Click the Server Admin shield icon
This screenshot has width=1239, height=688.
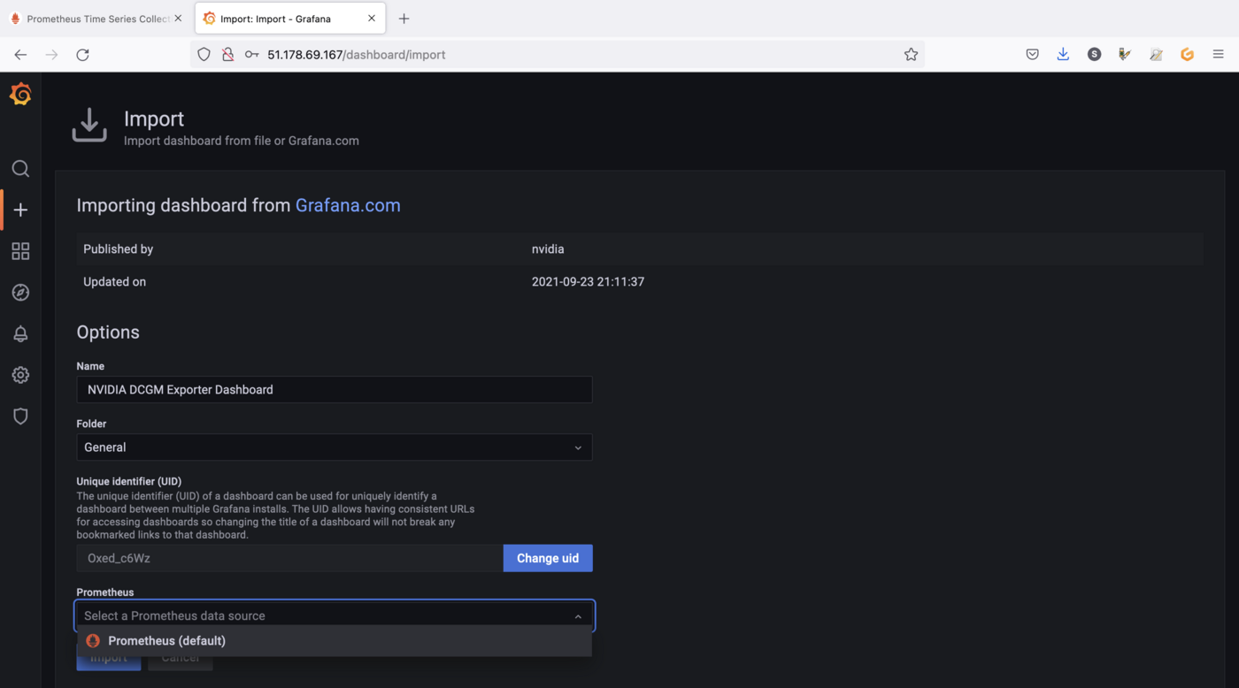coord(20,416)
